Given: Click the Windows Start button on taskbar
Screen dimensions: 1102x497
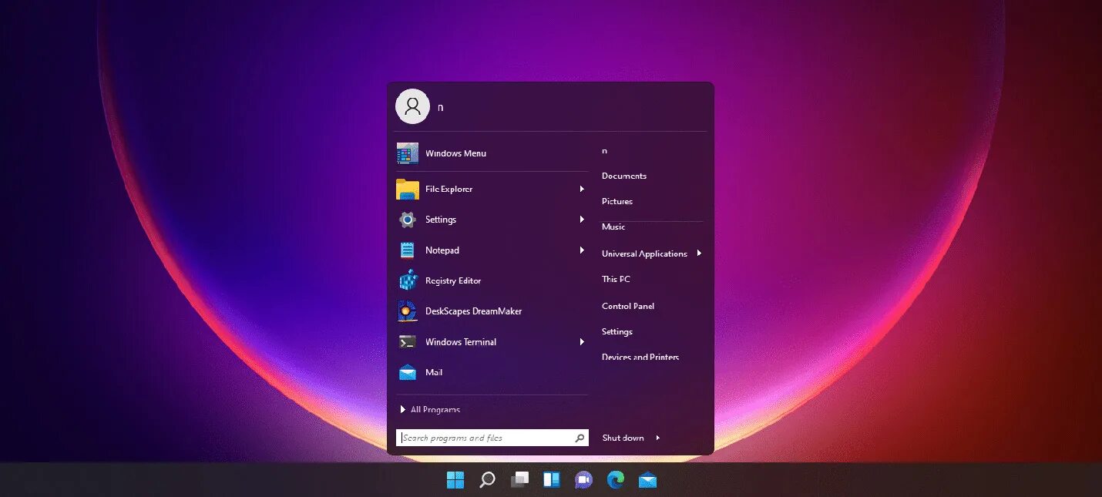Looking at the screenshot, I should (x=455, y=480).
